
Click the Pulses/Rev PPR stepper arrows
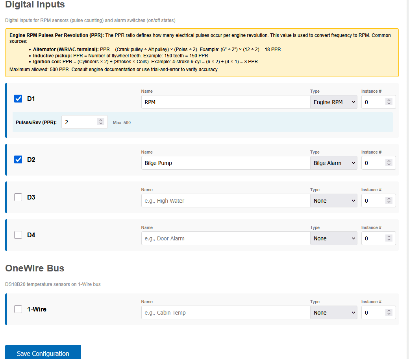point(101,122)
